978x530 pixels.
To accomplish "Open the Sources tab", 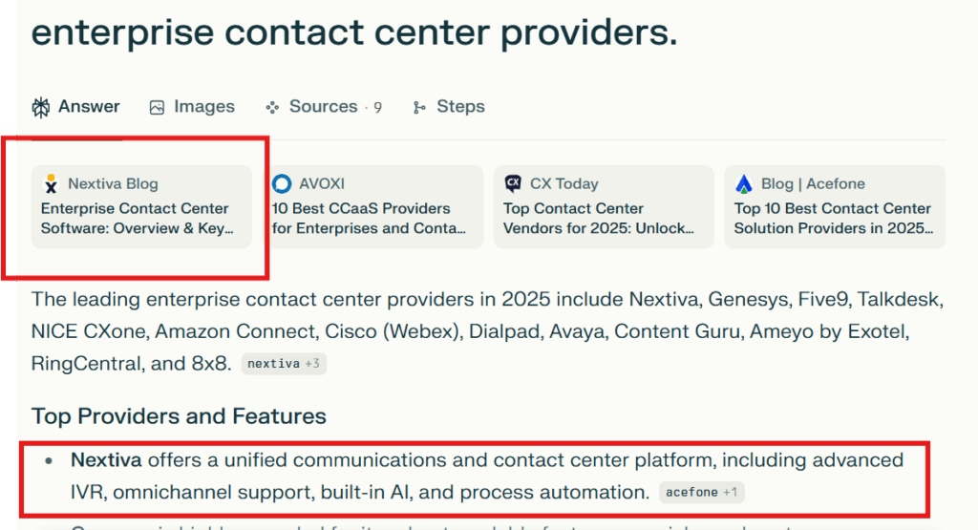I will click(324, 107).
